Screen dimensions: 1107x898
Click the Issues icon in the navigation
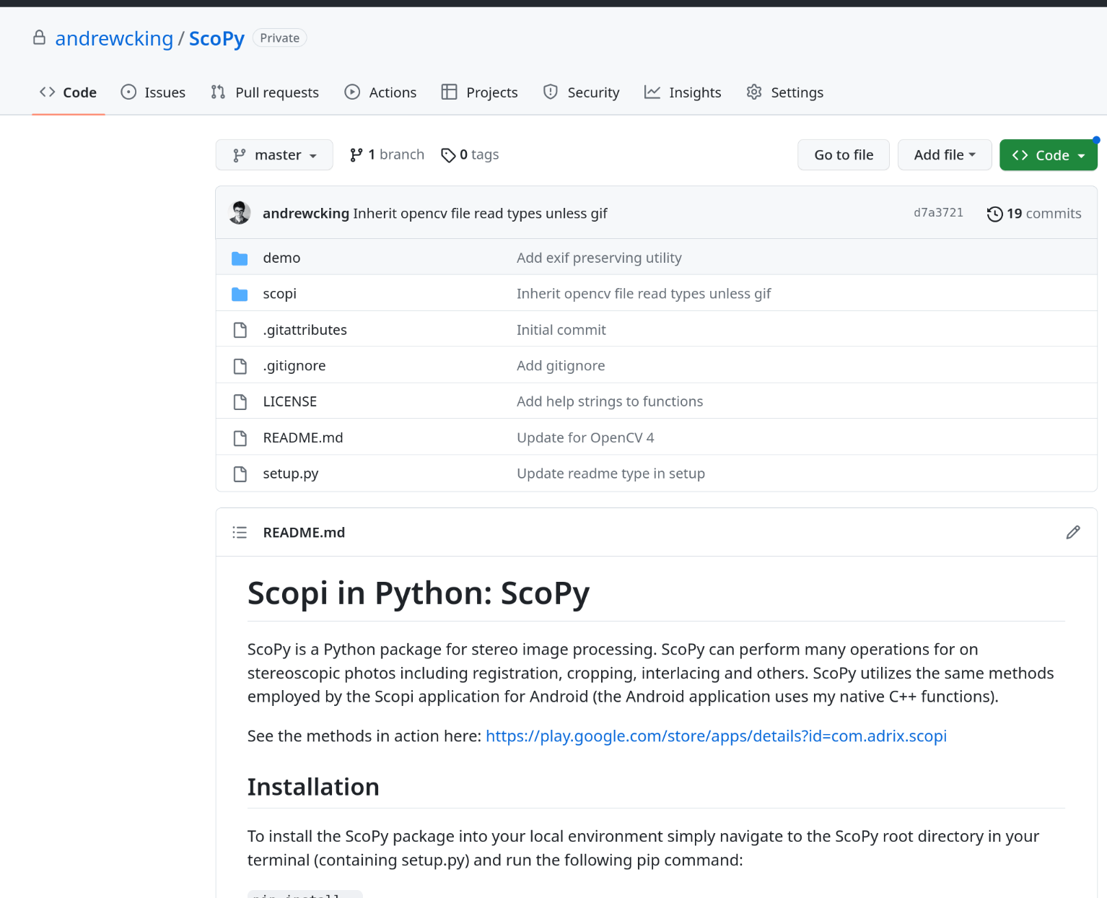point(129,92)
